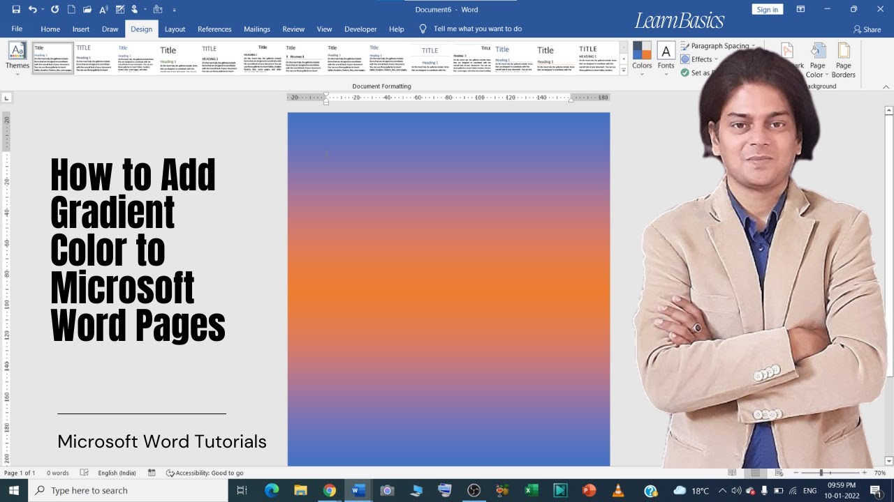Redo the last action with repeat icon
The width and height of the screenshot is (894, 502).
[x=55, y=10]
